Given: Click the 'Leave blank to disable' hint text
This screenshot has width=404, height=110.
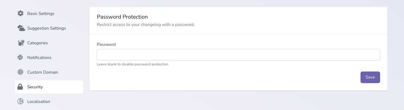Looking at the screenshot, I should [133, 64].
